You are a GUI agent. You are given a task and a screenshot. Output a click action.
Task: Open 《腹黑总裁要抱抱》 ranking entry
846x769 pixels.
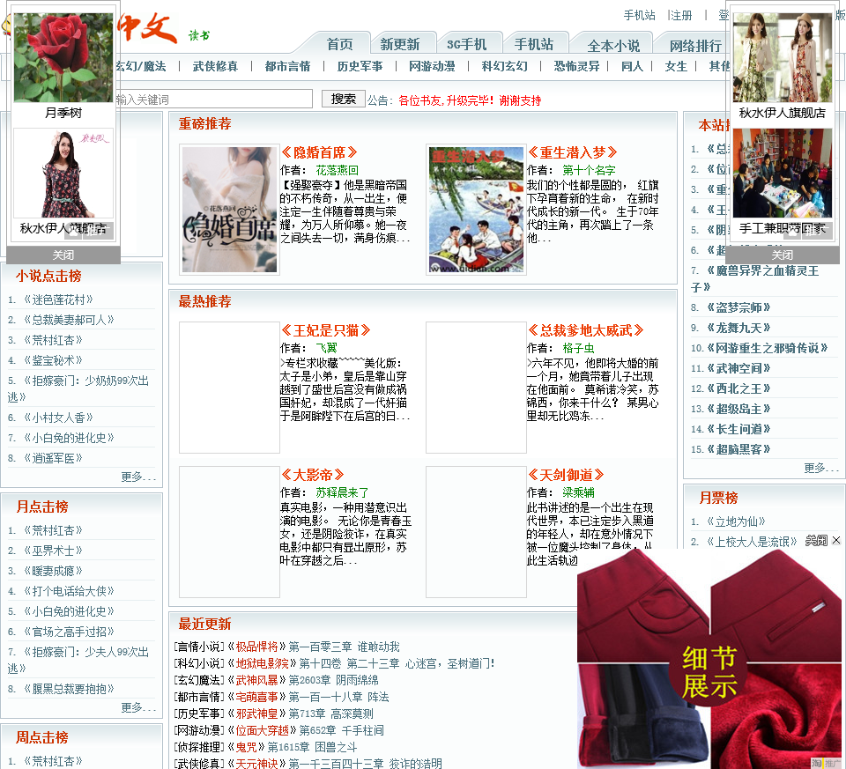tap(69, 689)
